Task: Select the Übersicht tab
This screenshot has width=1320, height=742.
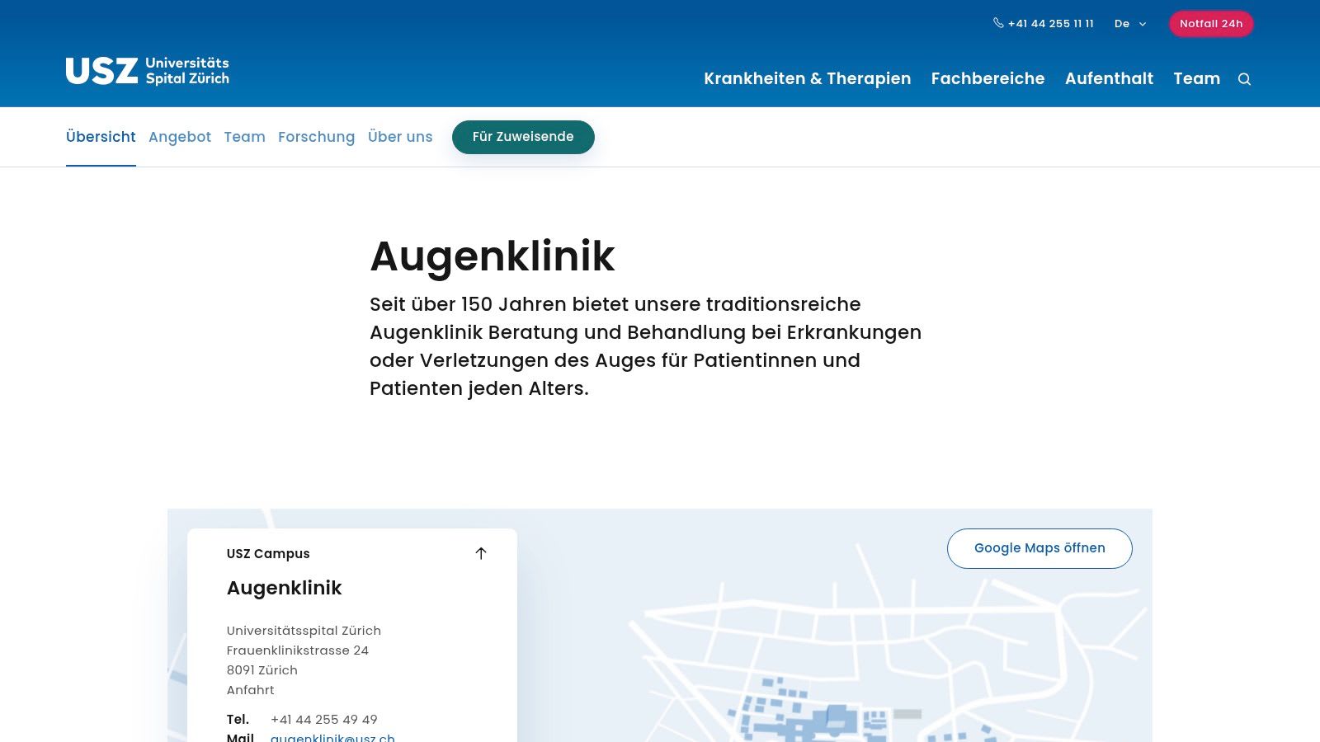Action: point(101,137)
